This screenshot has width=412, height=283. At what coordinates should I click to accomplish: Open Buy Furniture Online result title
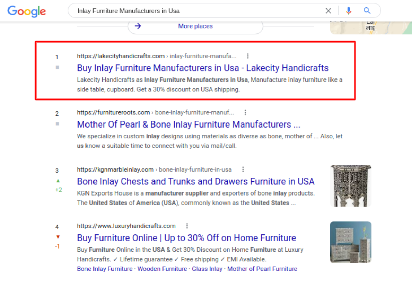[x=186, y=238]
